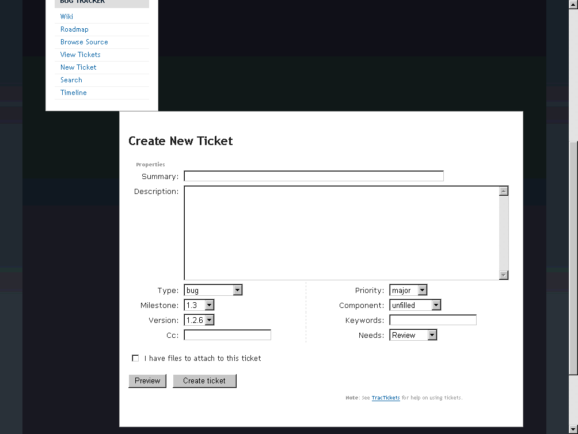Click the Create ticket button
The image size is (578, 434).
click(x=204, y=380)
